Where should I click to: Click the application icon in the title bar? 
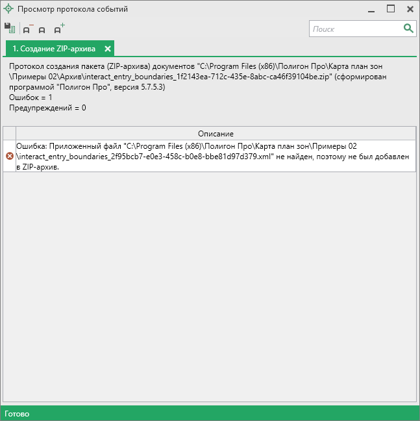(8, 9)
